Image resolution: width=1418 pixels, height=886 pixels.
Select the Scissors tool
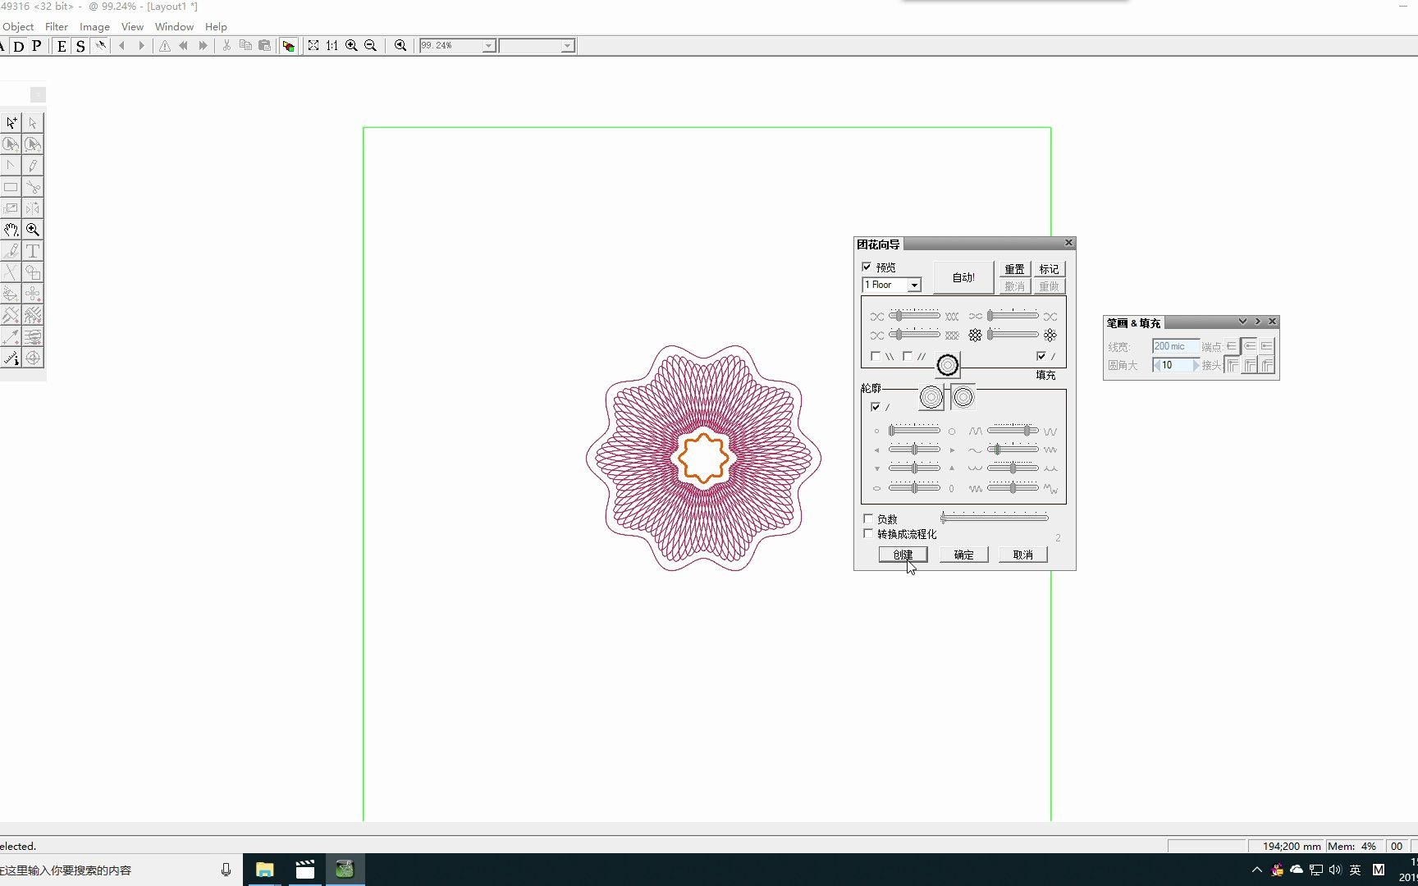[x=33, y=187]
